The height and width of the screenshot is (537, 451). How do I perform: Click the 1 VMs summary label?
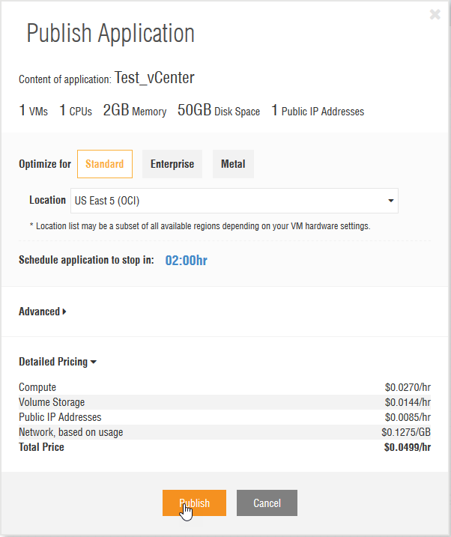[34, 112]
